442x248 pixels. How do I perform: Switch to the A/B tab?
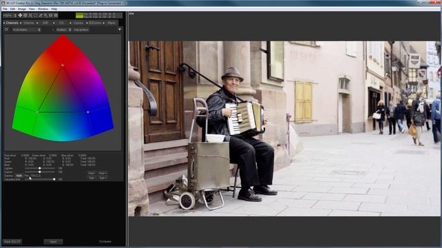pyautogui.click(x=46, y=23)
